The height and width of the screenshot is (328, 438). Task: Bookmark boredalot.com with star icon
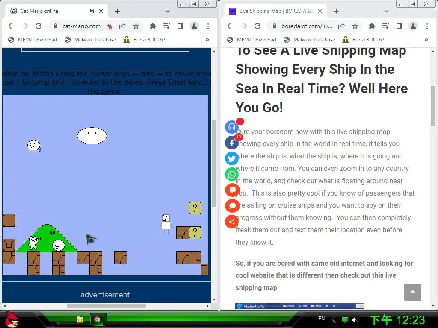[x=355, y=26]
